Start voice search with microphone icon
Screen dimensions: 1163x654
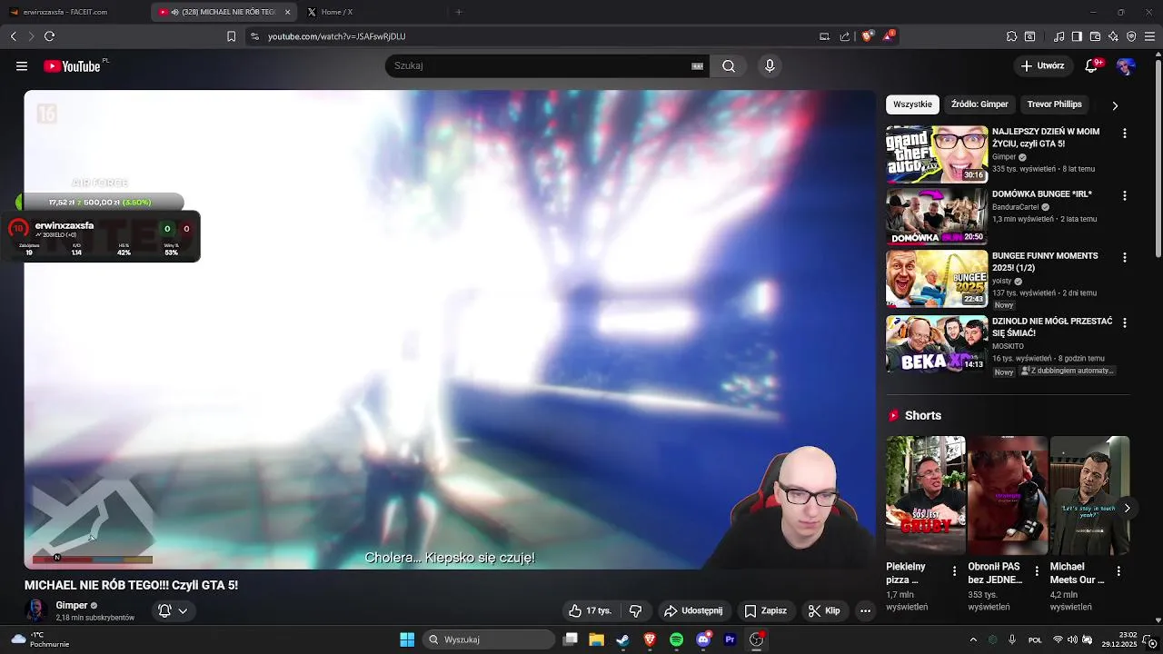[x=770, y=65]
